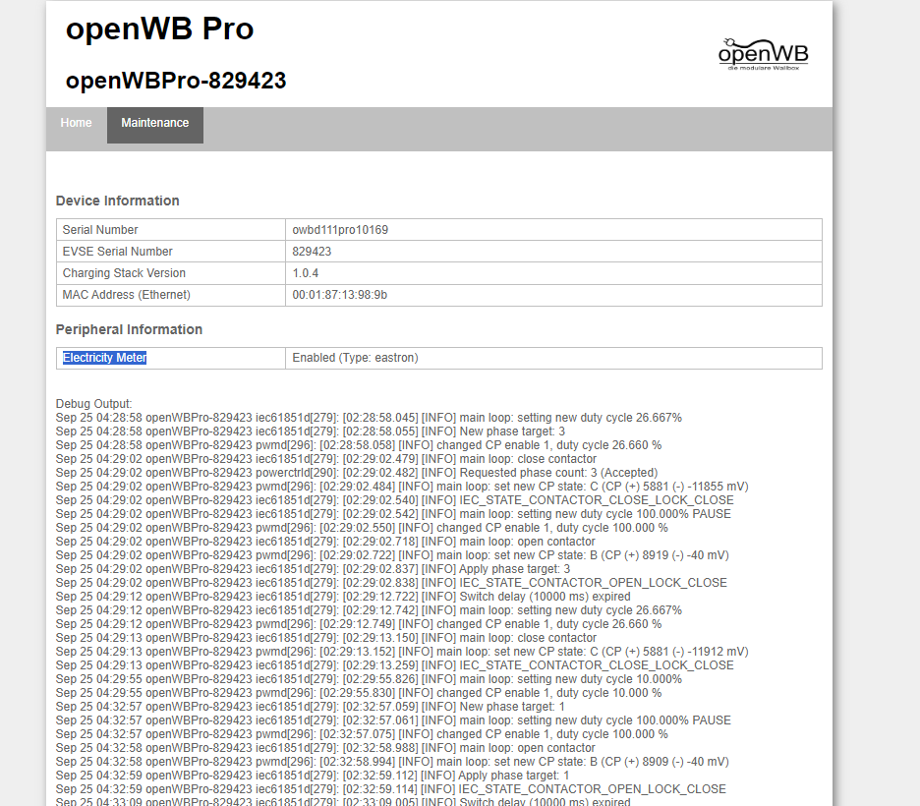920x806 pixels.
Task: Click log line CP state C with -11912 mV
Action: (402, 652)
